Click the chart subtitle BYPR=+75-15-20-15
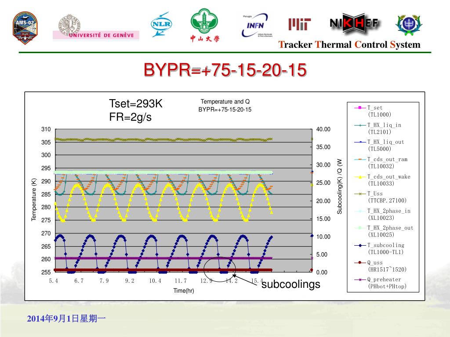 (225, 109)
